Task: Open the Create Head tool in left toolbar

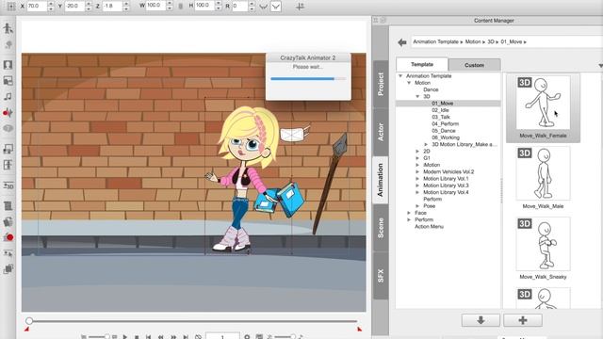Action: coord(8,65)
